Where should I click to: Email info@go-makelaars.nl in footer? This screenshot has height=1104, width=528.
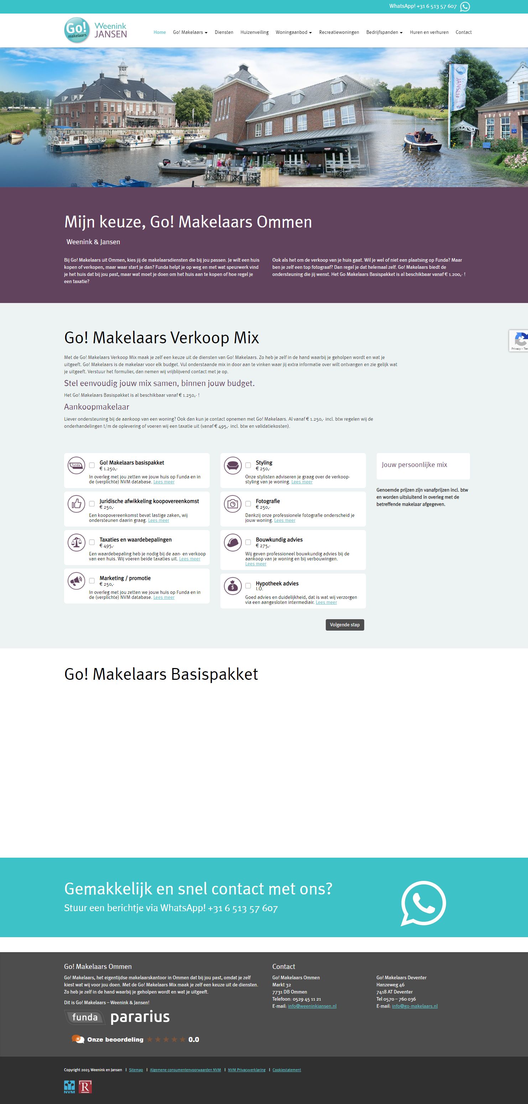[x=415, y=1006]
